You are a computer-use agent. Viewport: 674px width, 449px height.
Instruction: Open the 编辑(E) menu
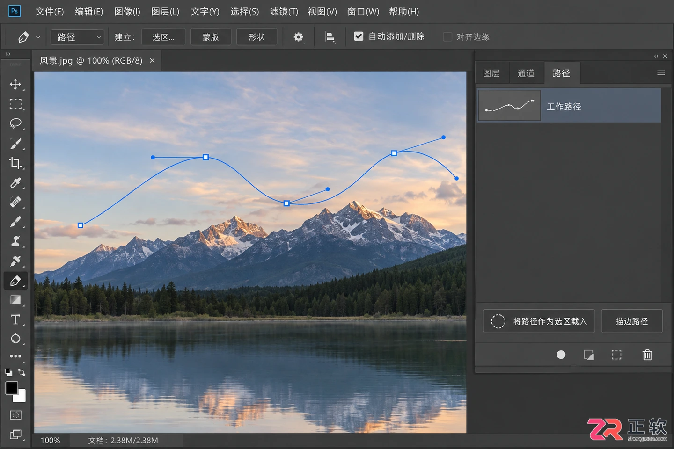tap(89, 12)
